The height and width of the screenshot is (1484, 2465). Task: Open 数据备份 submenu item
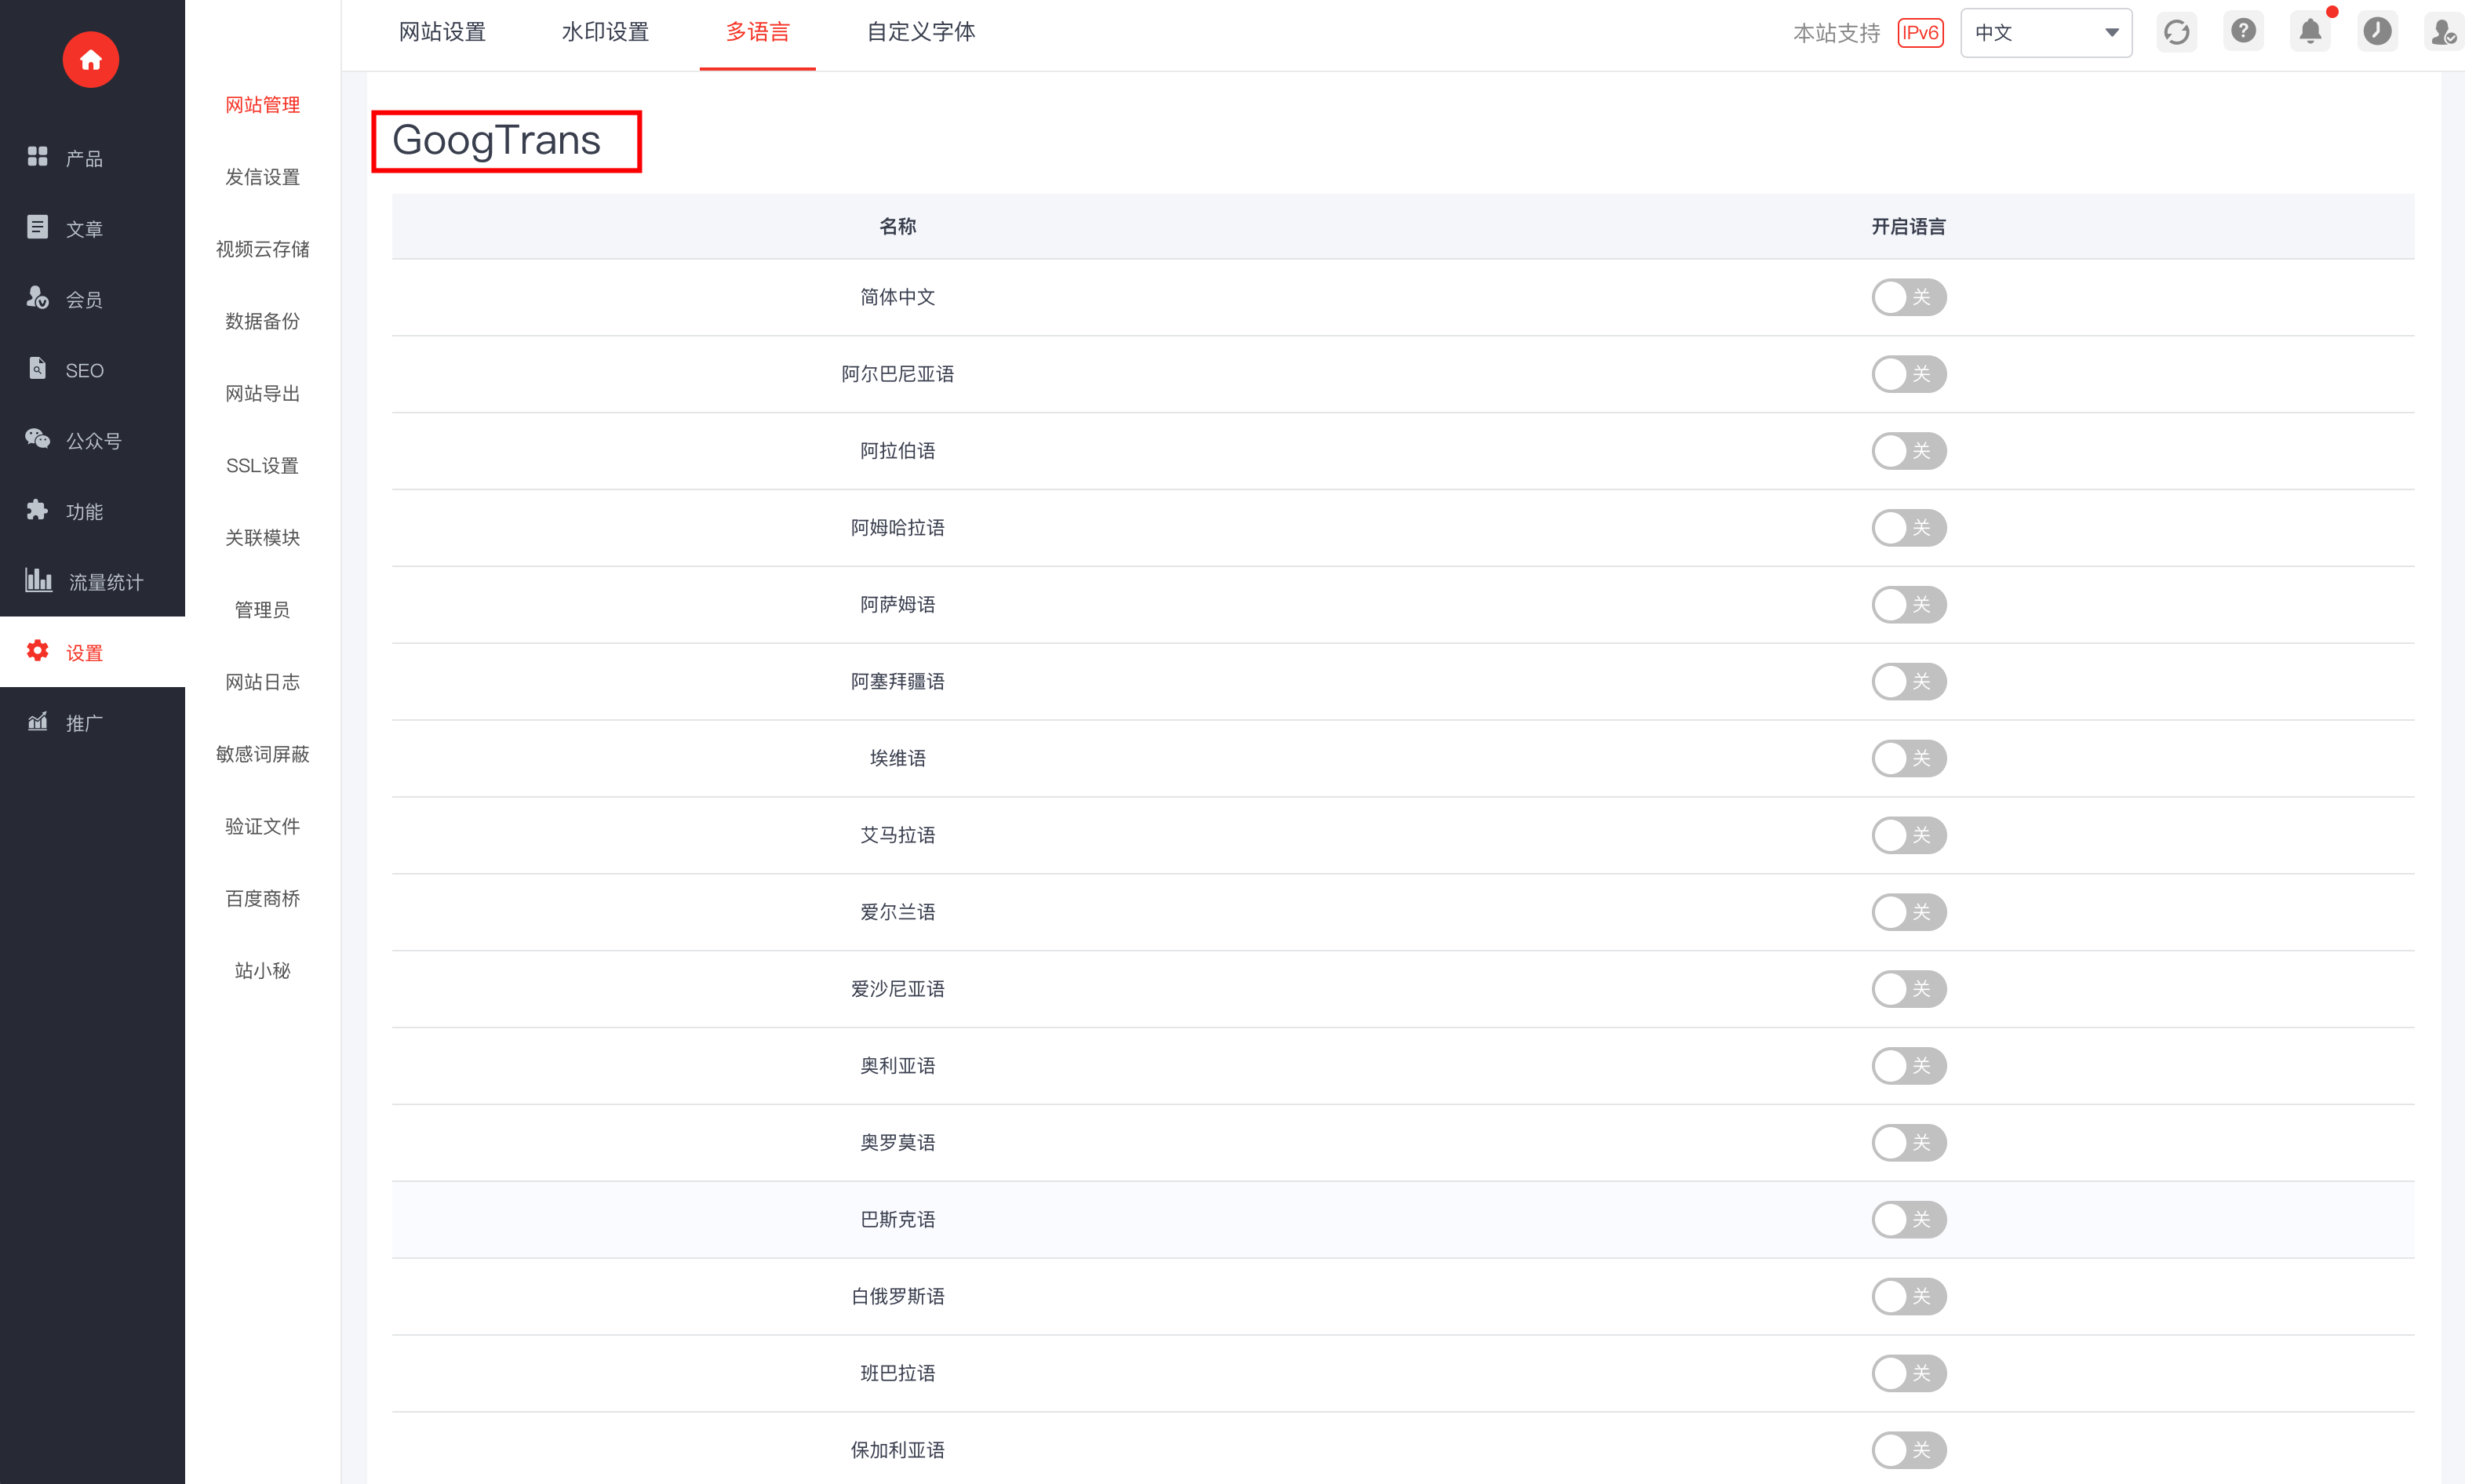262,321
